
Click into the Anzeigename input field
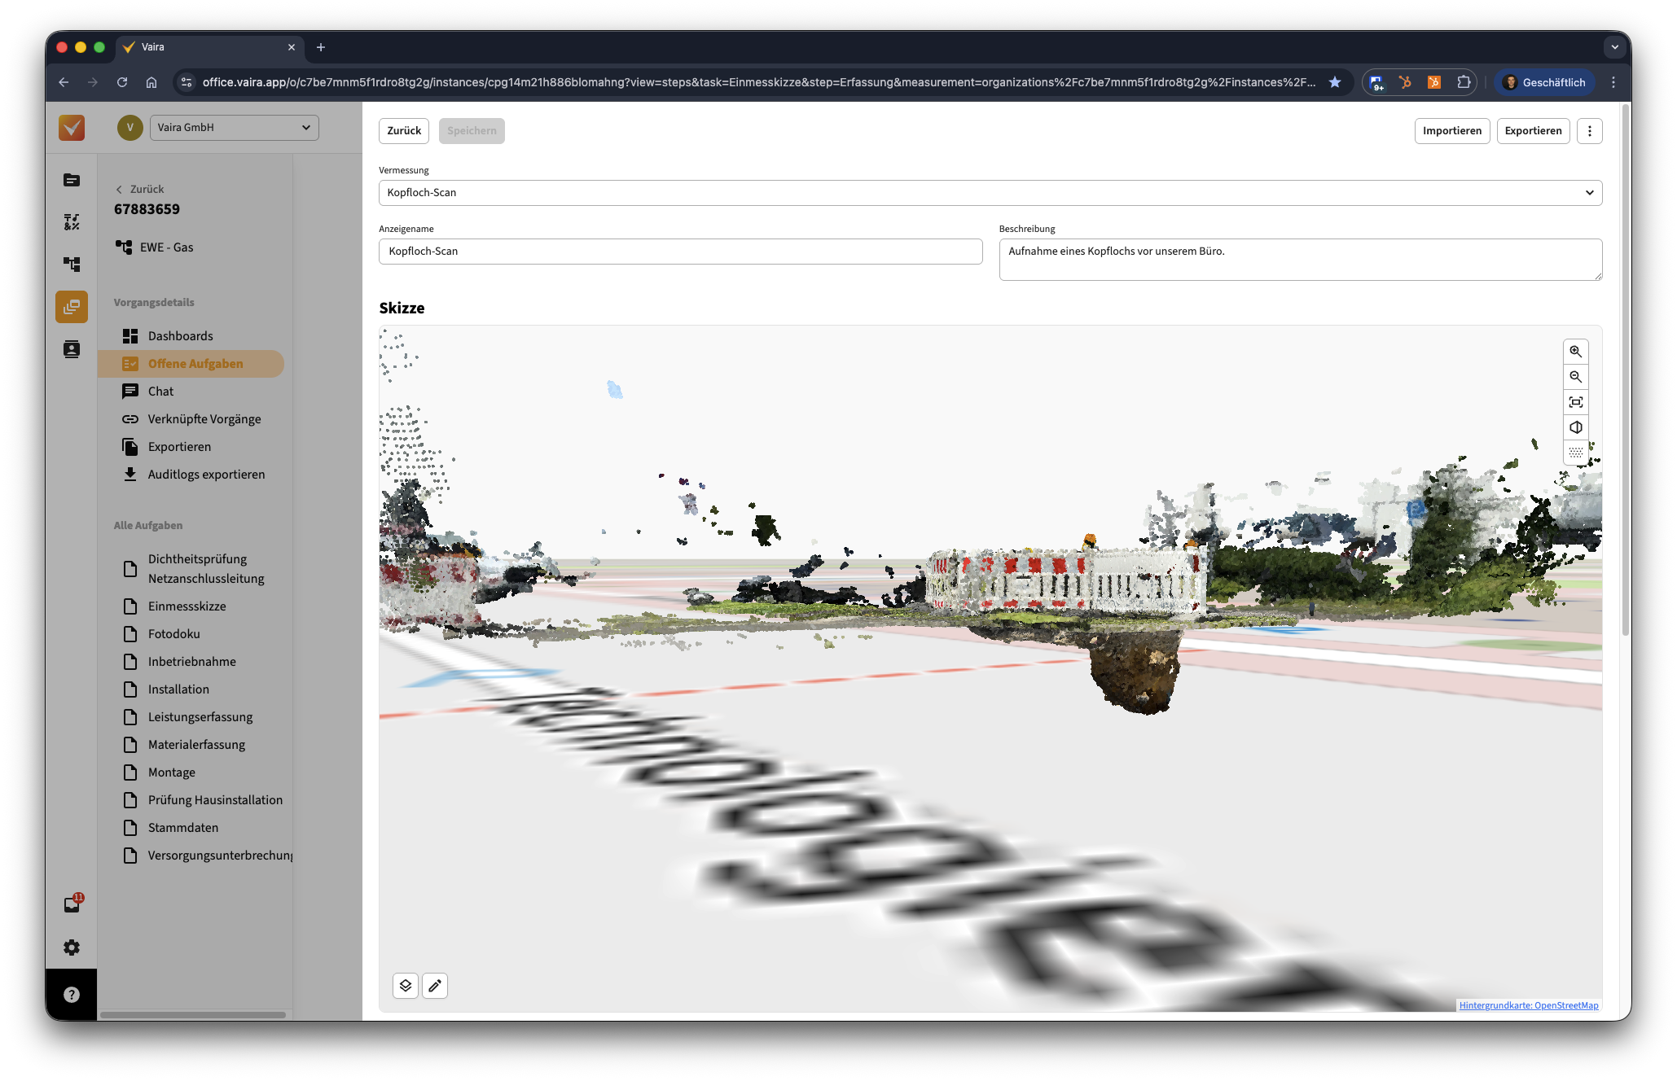[x=680, y=252]
